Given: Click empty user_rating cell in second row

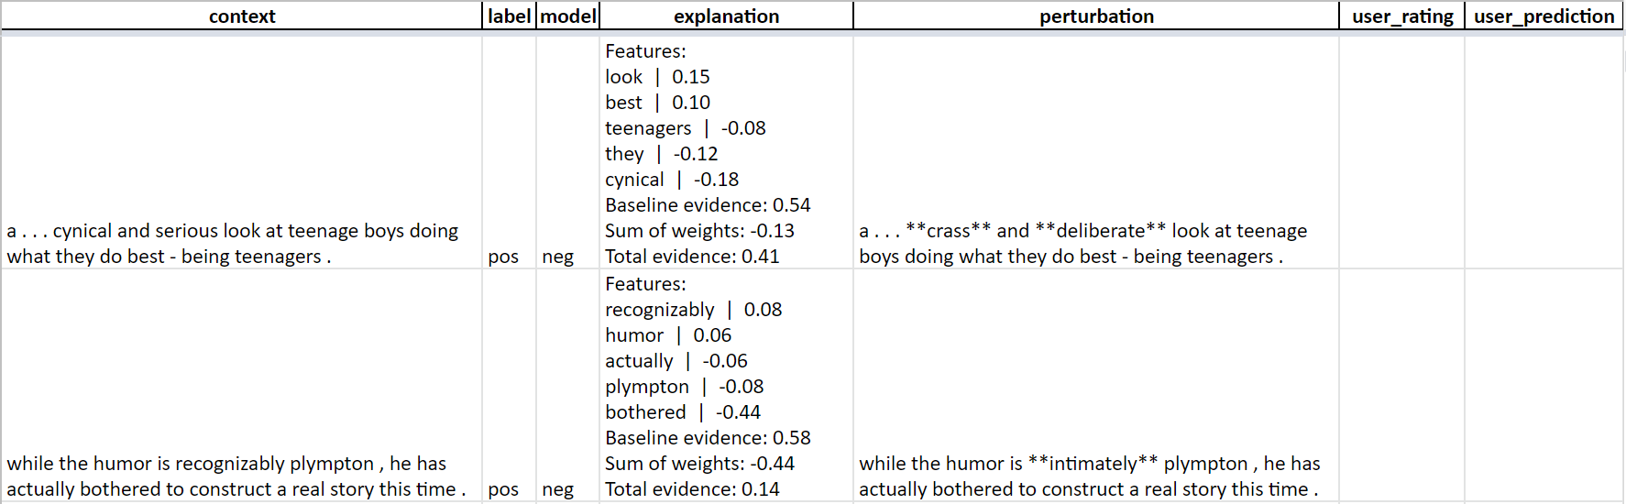Looking at the screenshot, I should pos(1402,385).
